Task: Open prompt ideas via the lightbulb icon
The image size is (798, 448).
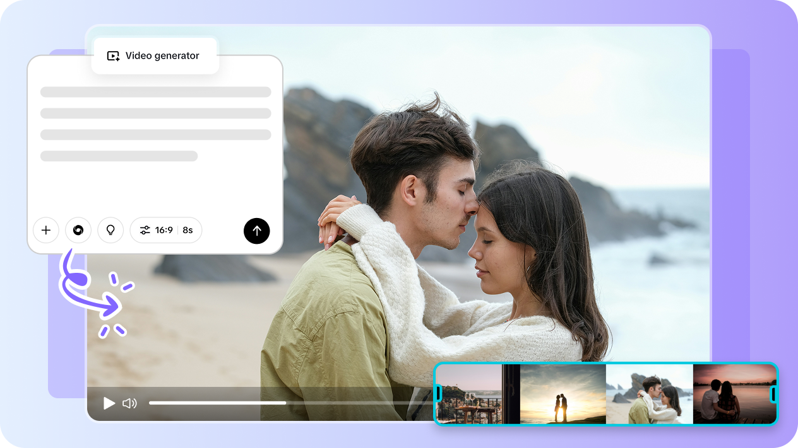Action: point(110,230)
